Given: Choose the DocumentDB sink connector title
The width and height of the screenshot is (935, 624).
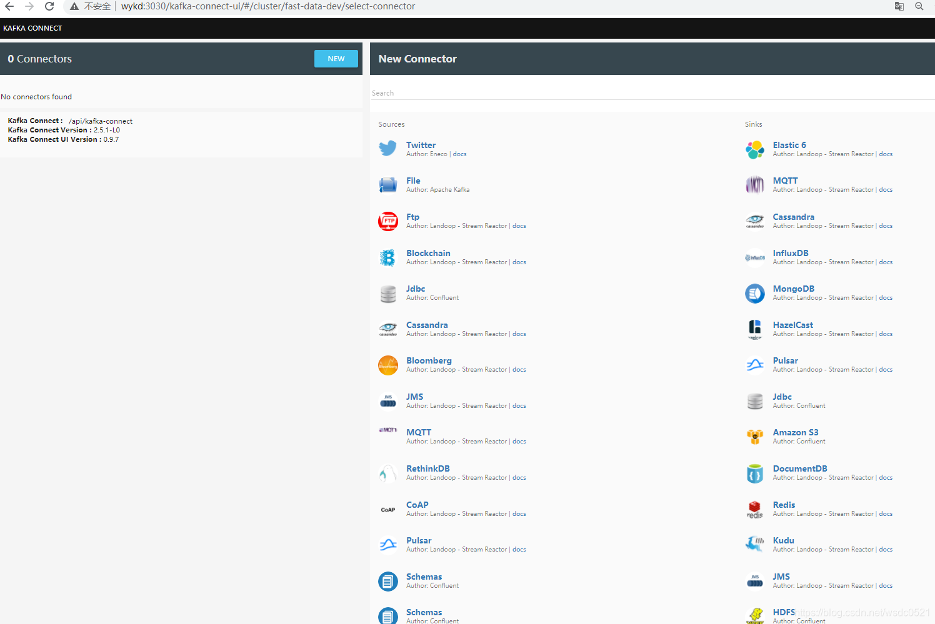Looking at the screenshot, I should [800, 468].
